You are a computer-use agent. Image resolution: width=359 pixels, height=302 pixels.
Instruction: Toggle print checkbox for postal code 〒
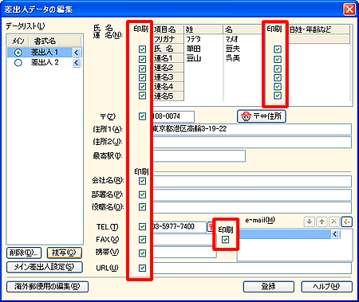click(142, 116)
